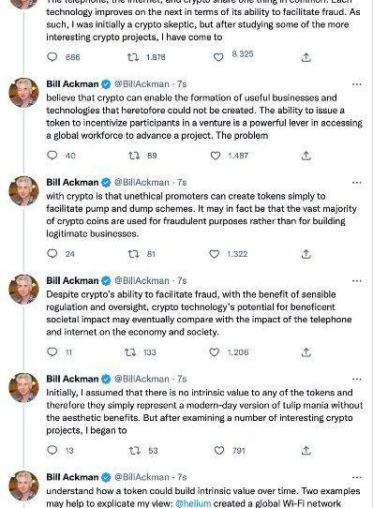Open the 7s timestamp on 'Initially, I assumed' tweet
373x508 pixels.
pyautogui.click(x=182, y=379)
